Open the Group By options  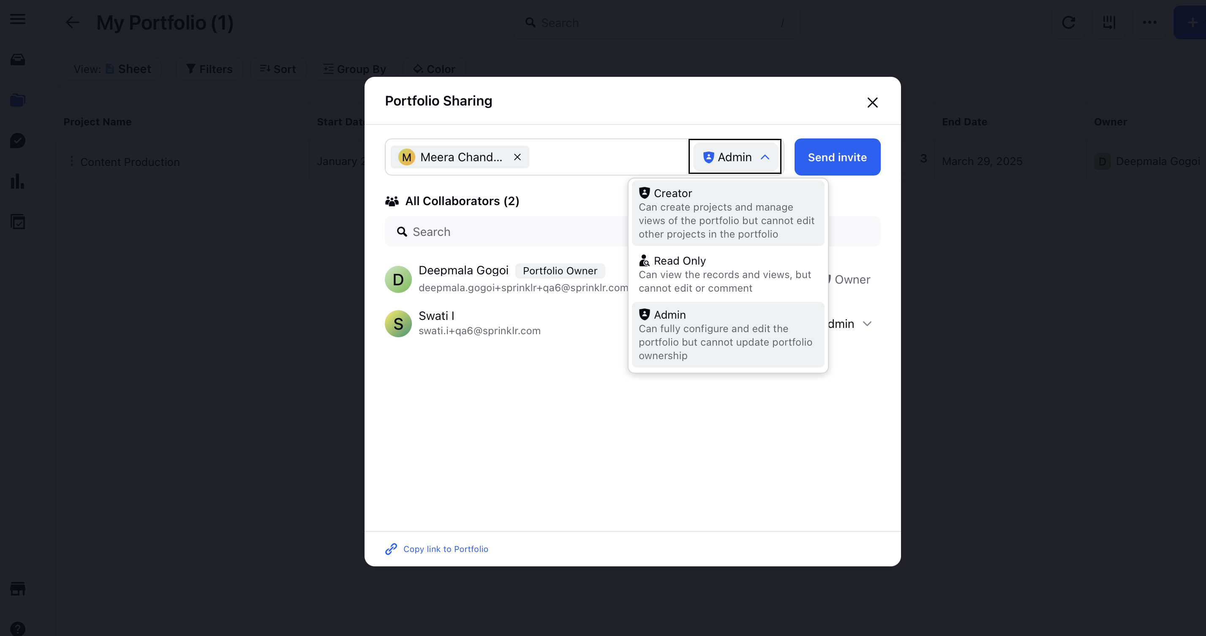point(354,69)
